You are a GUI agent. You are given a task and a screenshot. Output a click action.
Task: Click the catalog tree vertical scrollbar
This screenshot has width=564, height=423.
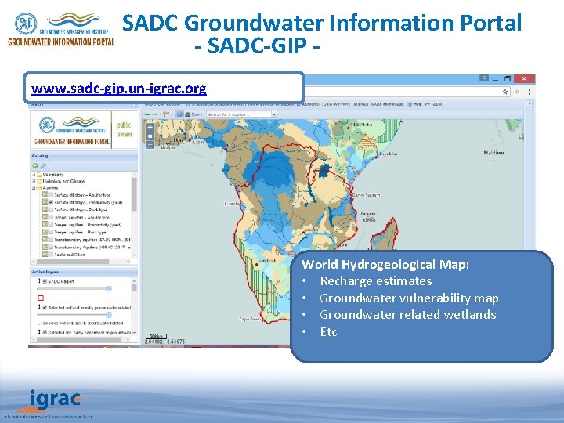(134, 194)
